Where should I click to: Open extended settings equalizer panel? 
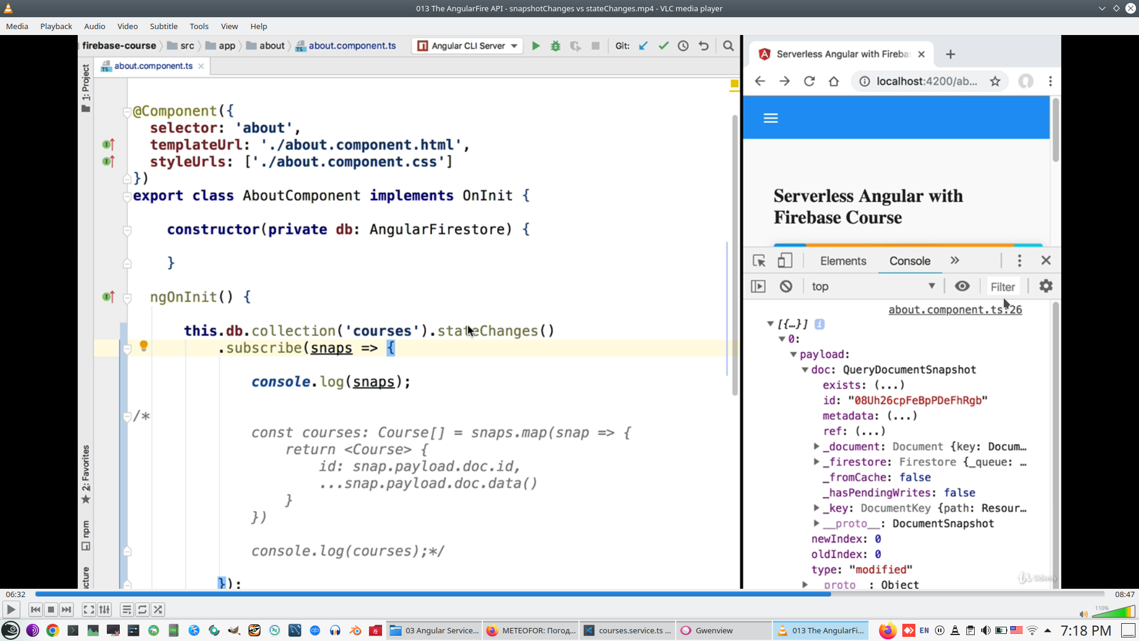tap(104, 610)
